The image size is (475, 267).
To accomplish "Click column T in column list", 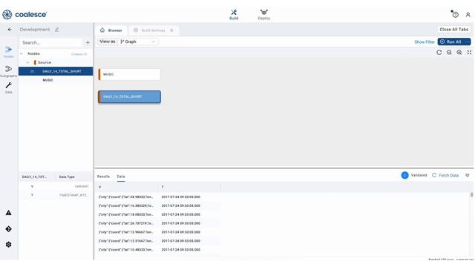I will click(32, 195).
